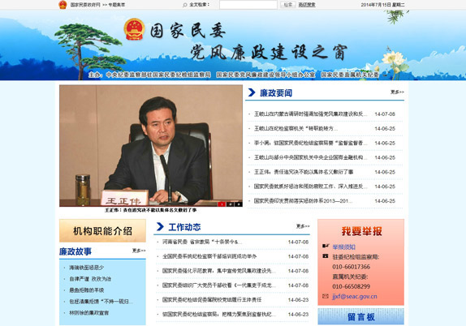The image size is (466, 326).
Task: Switch to slideshow image number three
Action: click(x=239, y=204)
